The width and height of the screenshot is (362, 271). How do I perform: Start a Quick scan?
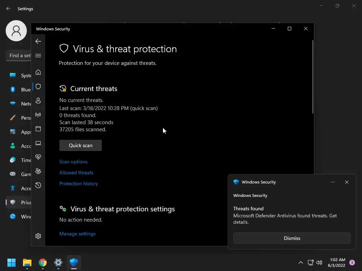[x=81, y=145]
